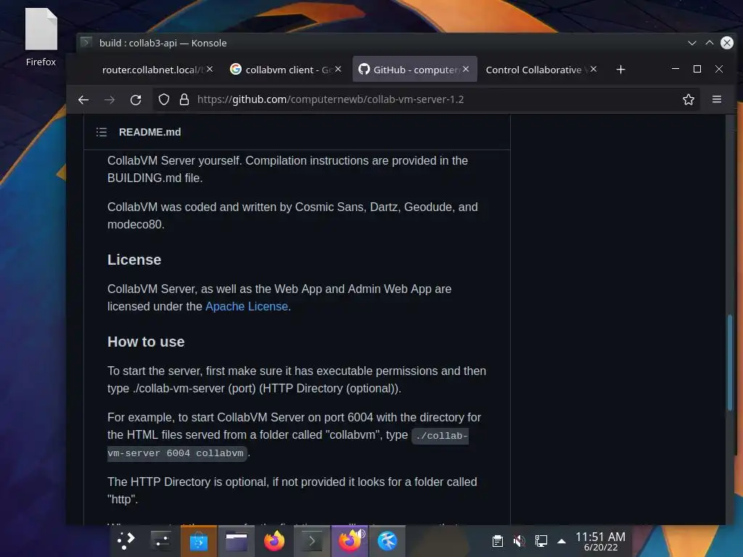The height and width of the screenshot is (557, 743).
Task: Show site security padlock info
Action: coord(184,99)
